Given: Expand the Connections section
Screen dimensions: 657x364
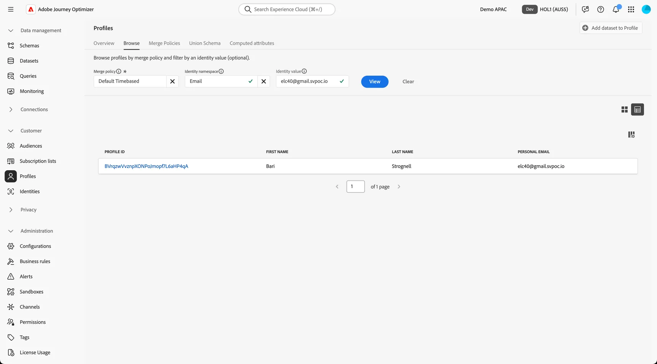Looking at the screenshot, I should tap(11, 109).
